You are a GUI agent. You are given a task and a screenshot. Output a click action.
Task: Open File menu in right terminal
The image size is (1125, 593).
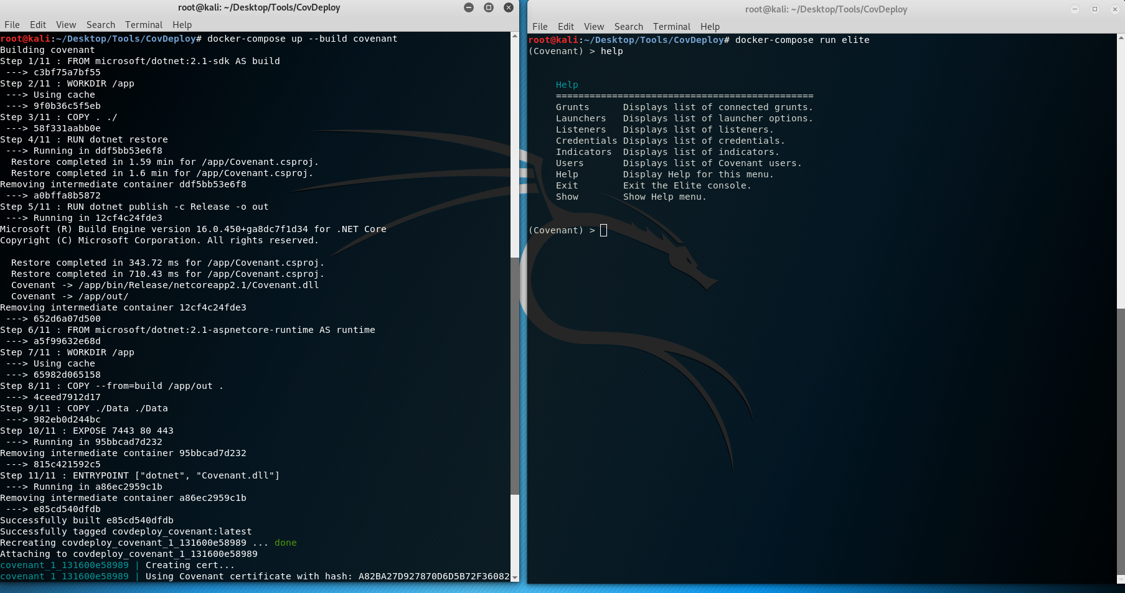coord(540,27)
